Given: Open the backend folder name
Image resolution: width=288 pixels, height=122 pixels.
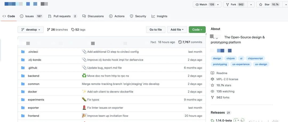Looking at the screenshot, I should [x=33, y=76].
